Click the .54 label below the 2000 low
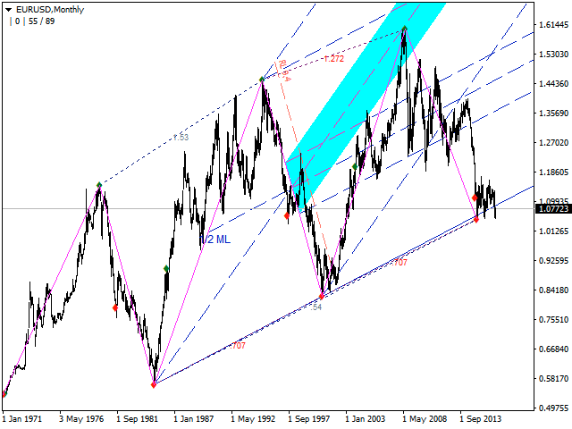This screenshot has width=572, height=429. coord(316,307)
